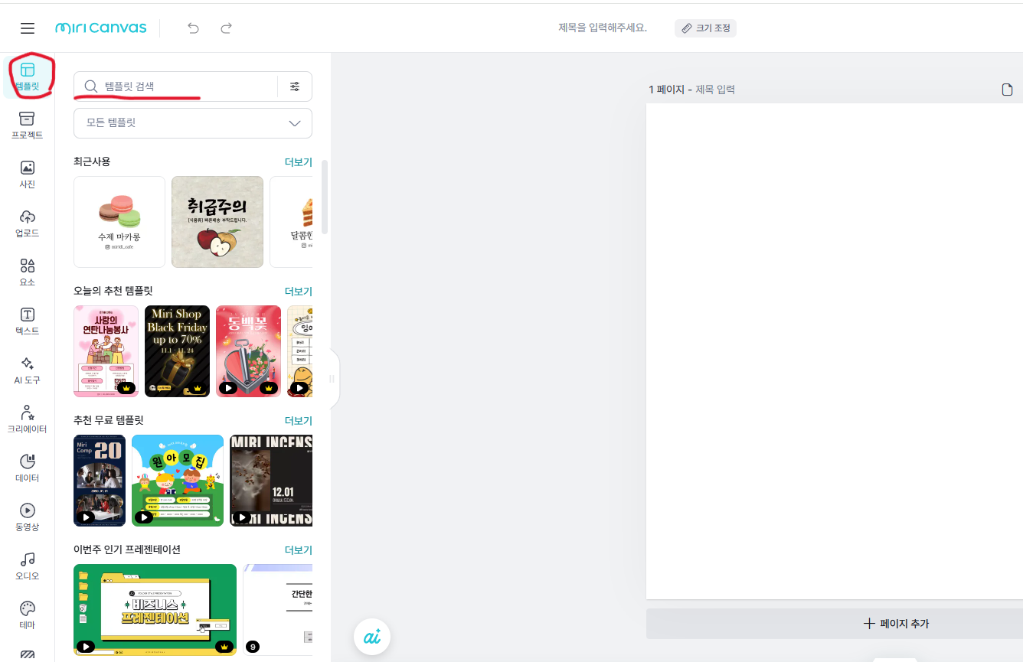Open the 데이터 sidebar panel
Viewport: 1023px width, 662px height.
point(28,468)
